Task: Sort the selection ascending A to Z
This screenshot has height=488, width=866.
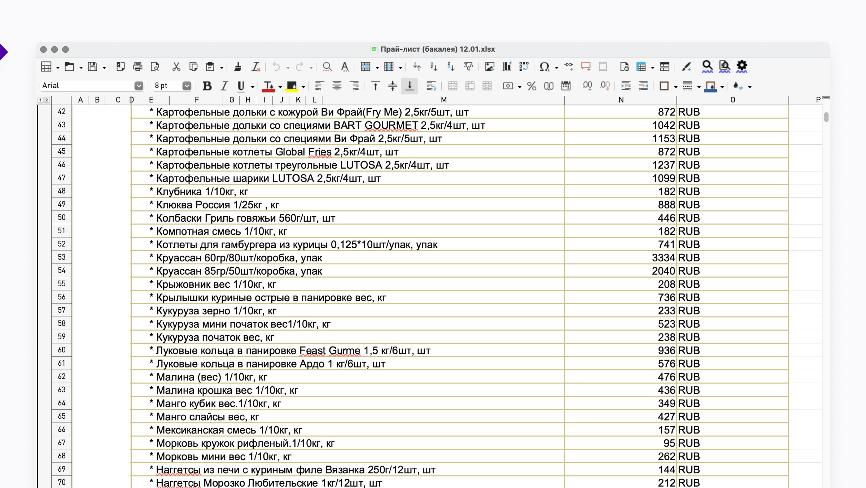Action: pos(434,66)
